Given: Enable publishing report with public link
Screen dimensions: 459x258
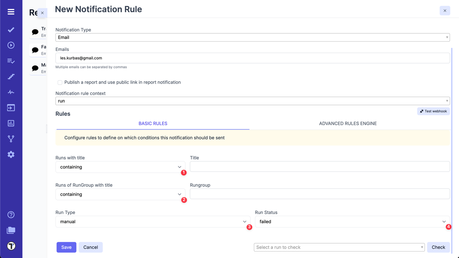Looking at the screenshot, I should 60,82.
